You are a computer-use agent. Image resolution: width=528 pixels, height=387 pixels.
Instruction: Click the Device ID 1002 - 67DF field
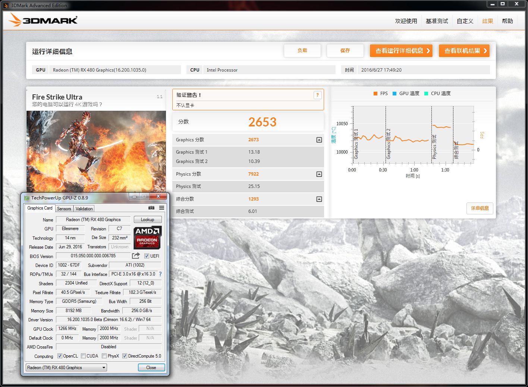point(69,265)
